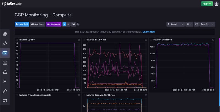The height and width of the screenshot is (112, 220).
Task: Open the pause auto-refresh interval dropdown
Action: (x=189, y=24)
